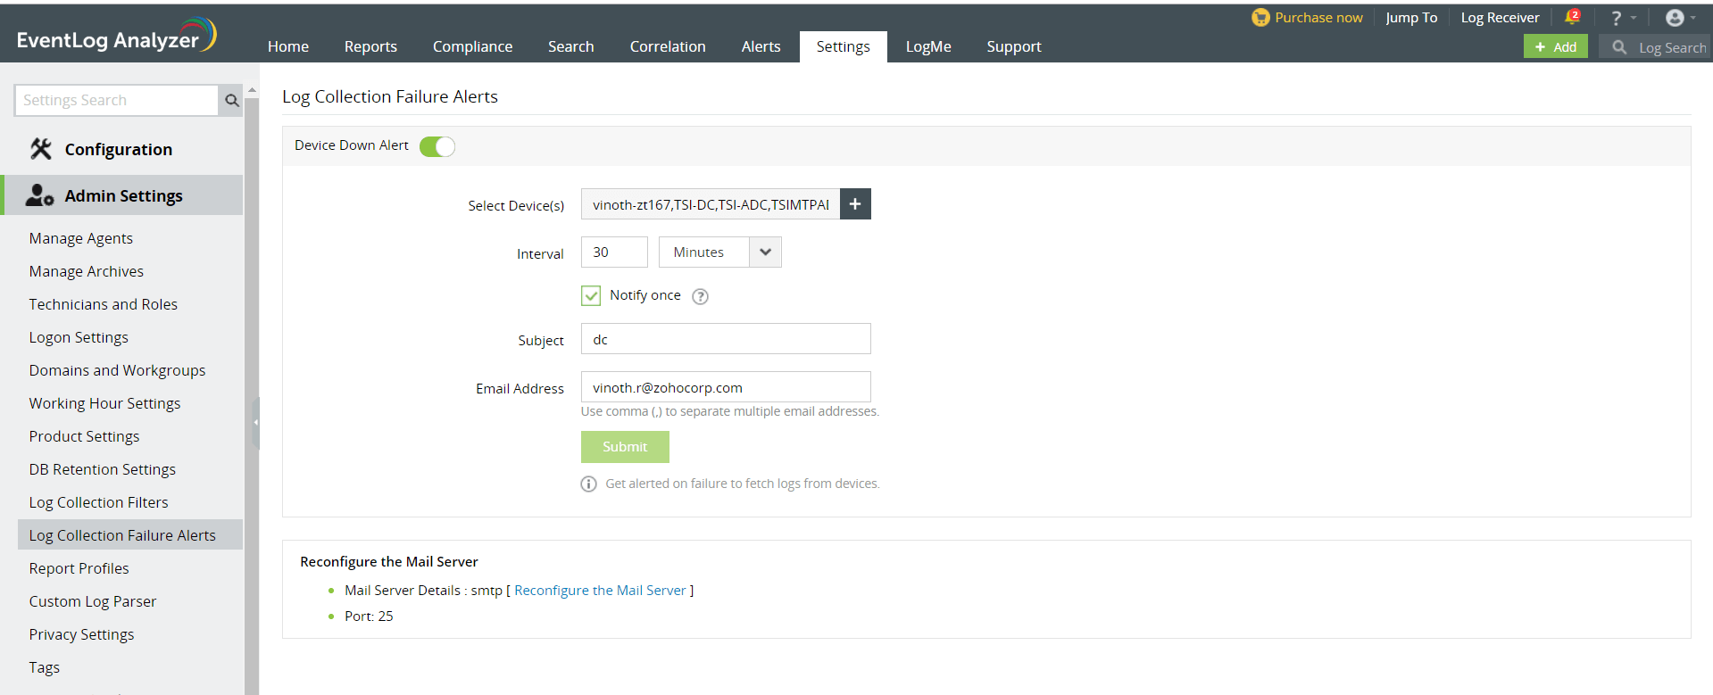The width and height of the screenshot is (1713, 695).
Task: Collapse the Admin Settings section
Action: (123, 195)
